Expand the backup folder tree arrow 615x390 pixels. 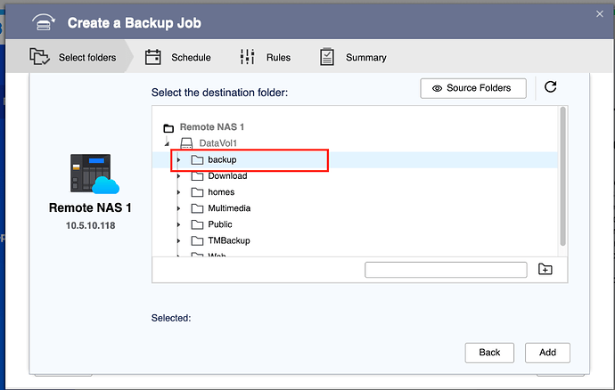pyautogui.click(x=178, y=160)
